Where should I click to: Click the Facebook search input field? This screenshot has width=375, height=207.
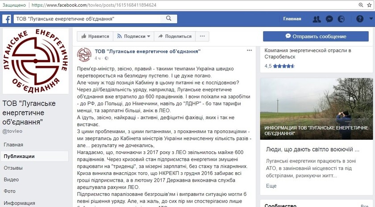tap(89, 19)
